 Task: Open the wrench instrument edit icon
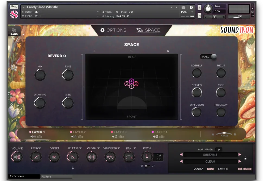(14, 7)
